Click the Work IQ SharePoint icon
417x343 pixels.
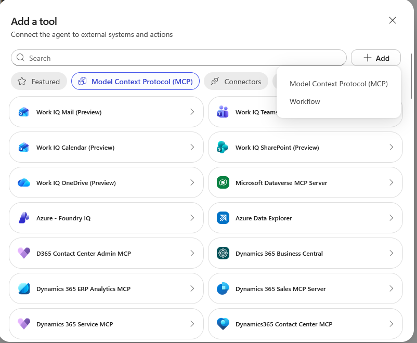click(223, 147)
